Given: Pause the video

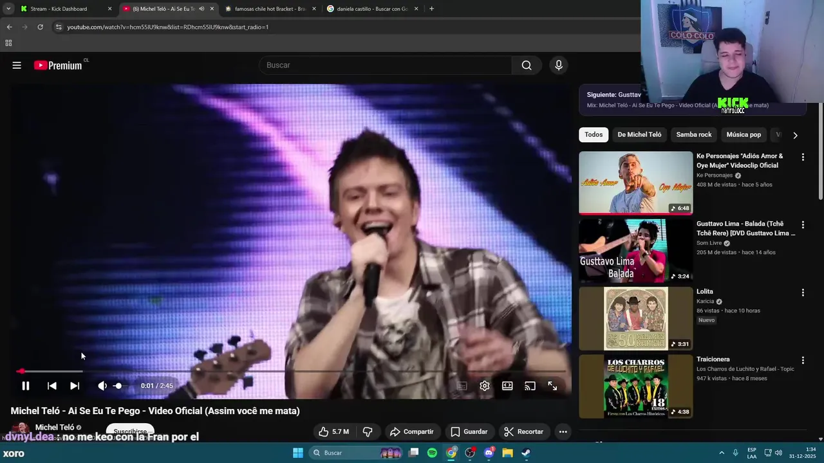Looking at the screenshot, I should click(25, 386).
